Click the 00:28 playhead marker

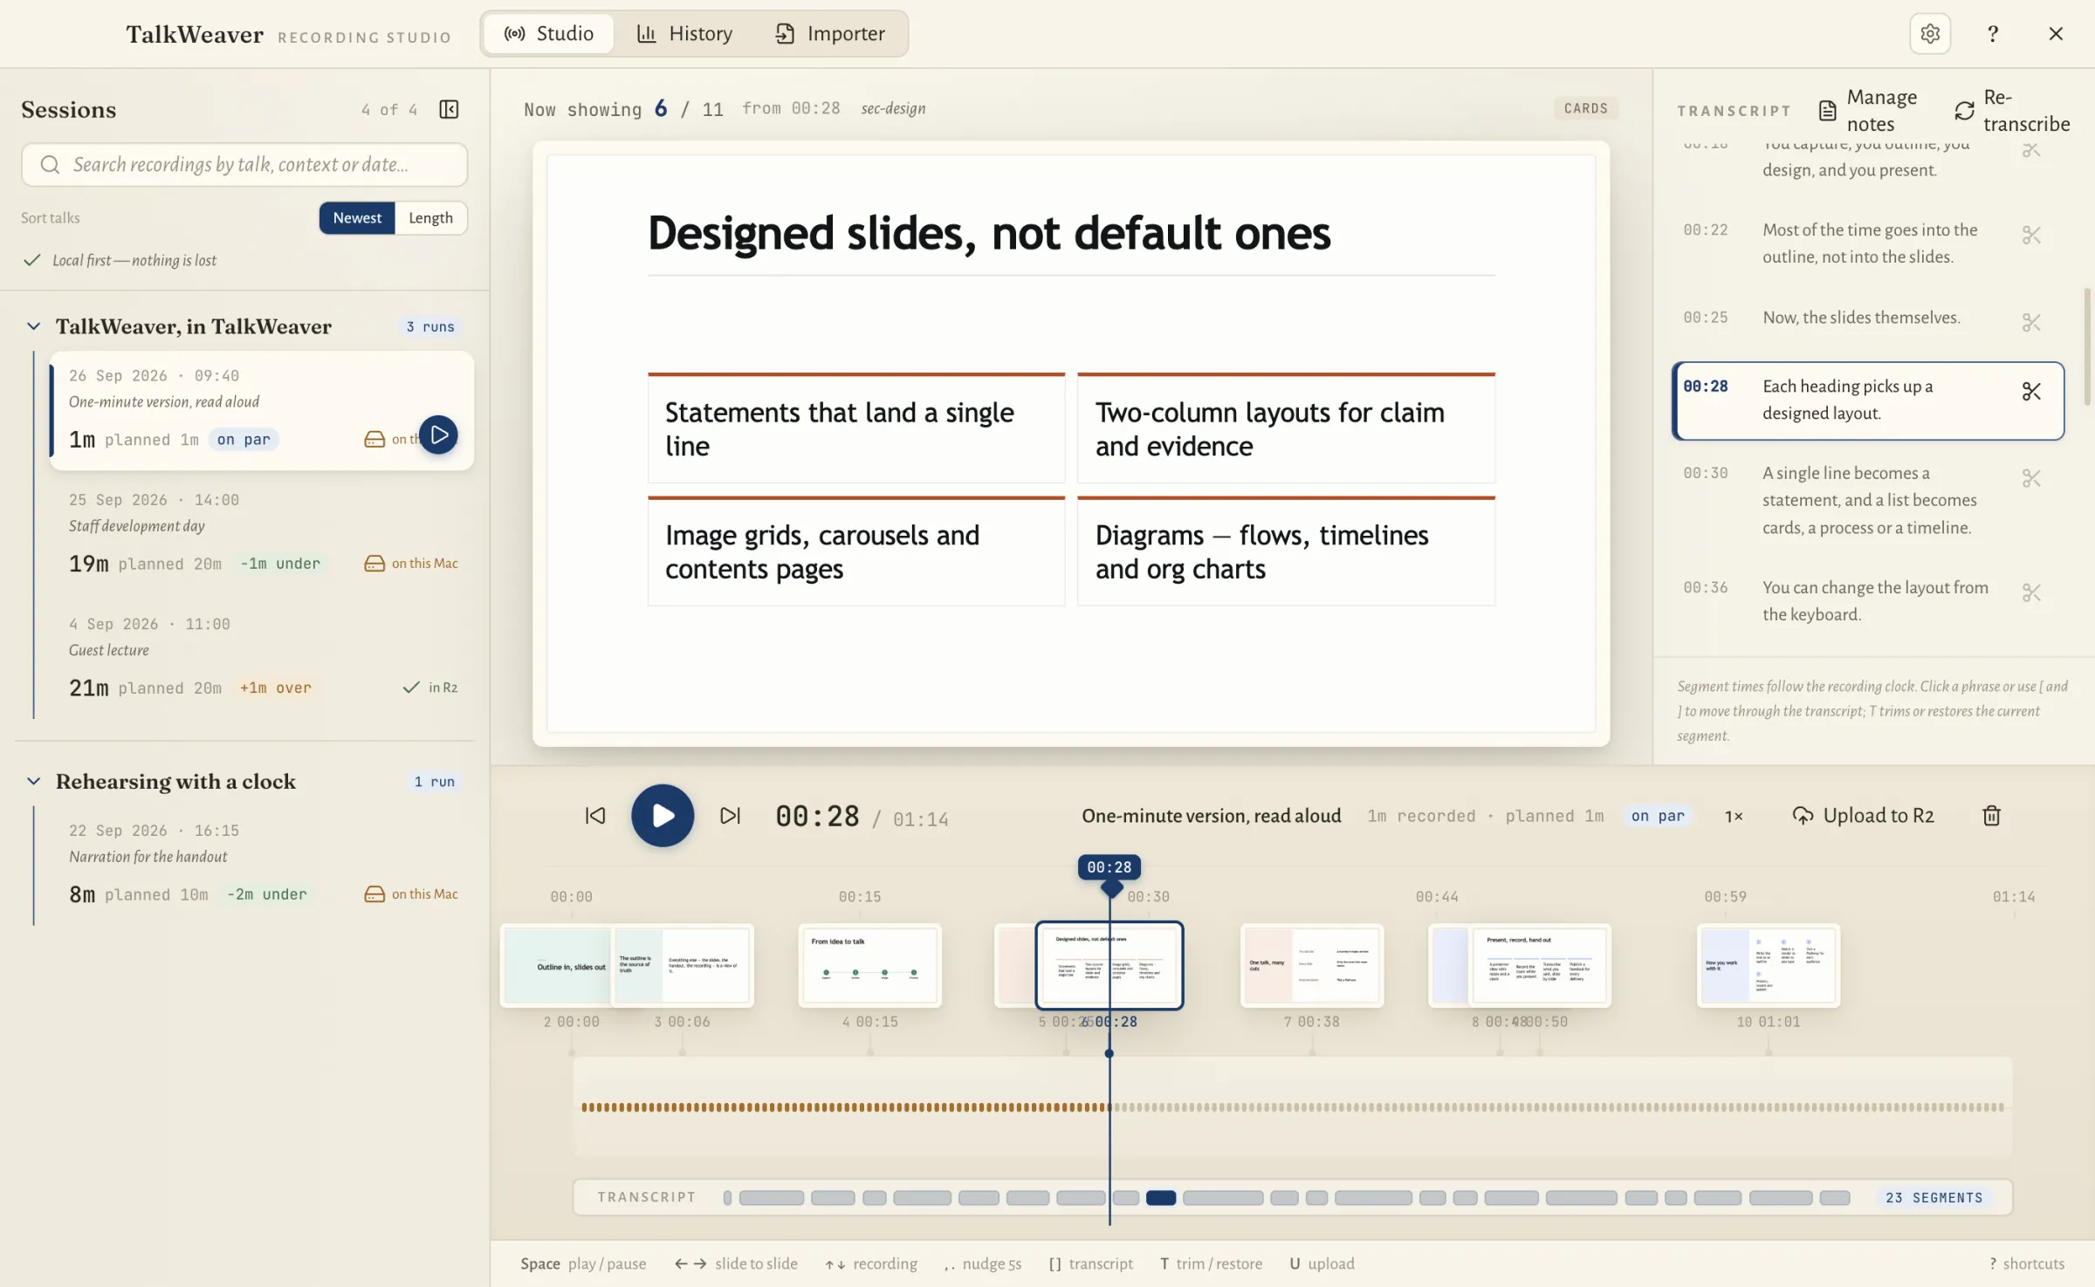click(x=1109, y=867)
